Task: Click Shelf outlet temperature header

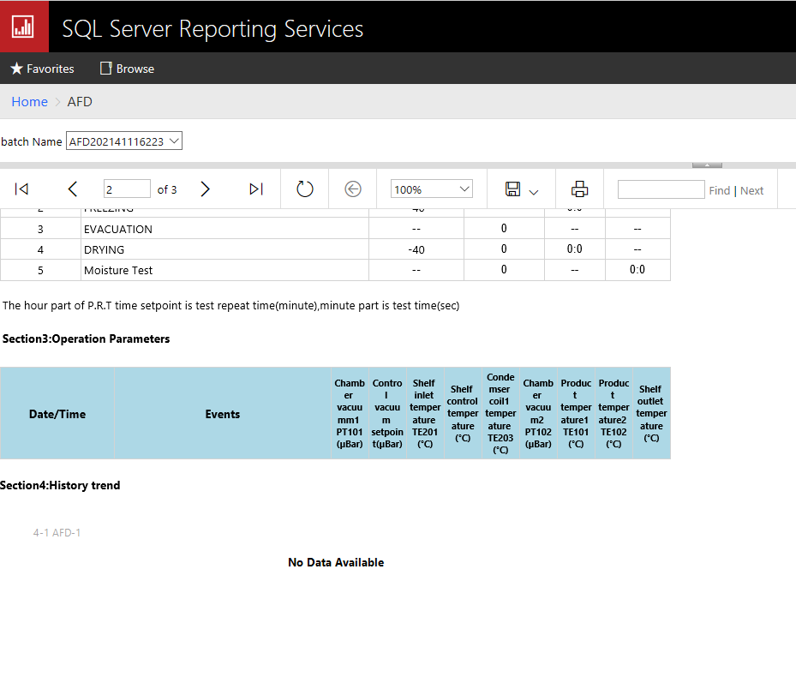Action: 651,414
